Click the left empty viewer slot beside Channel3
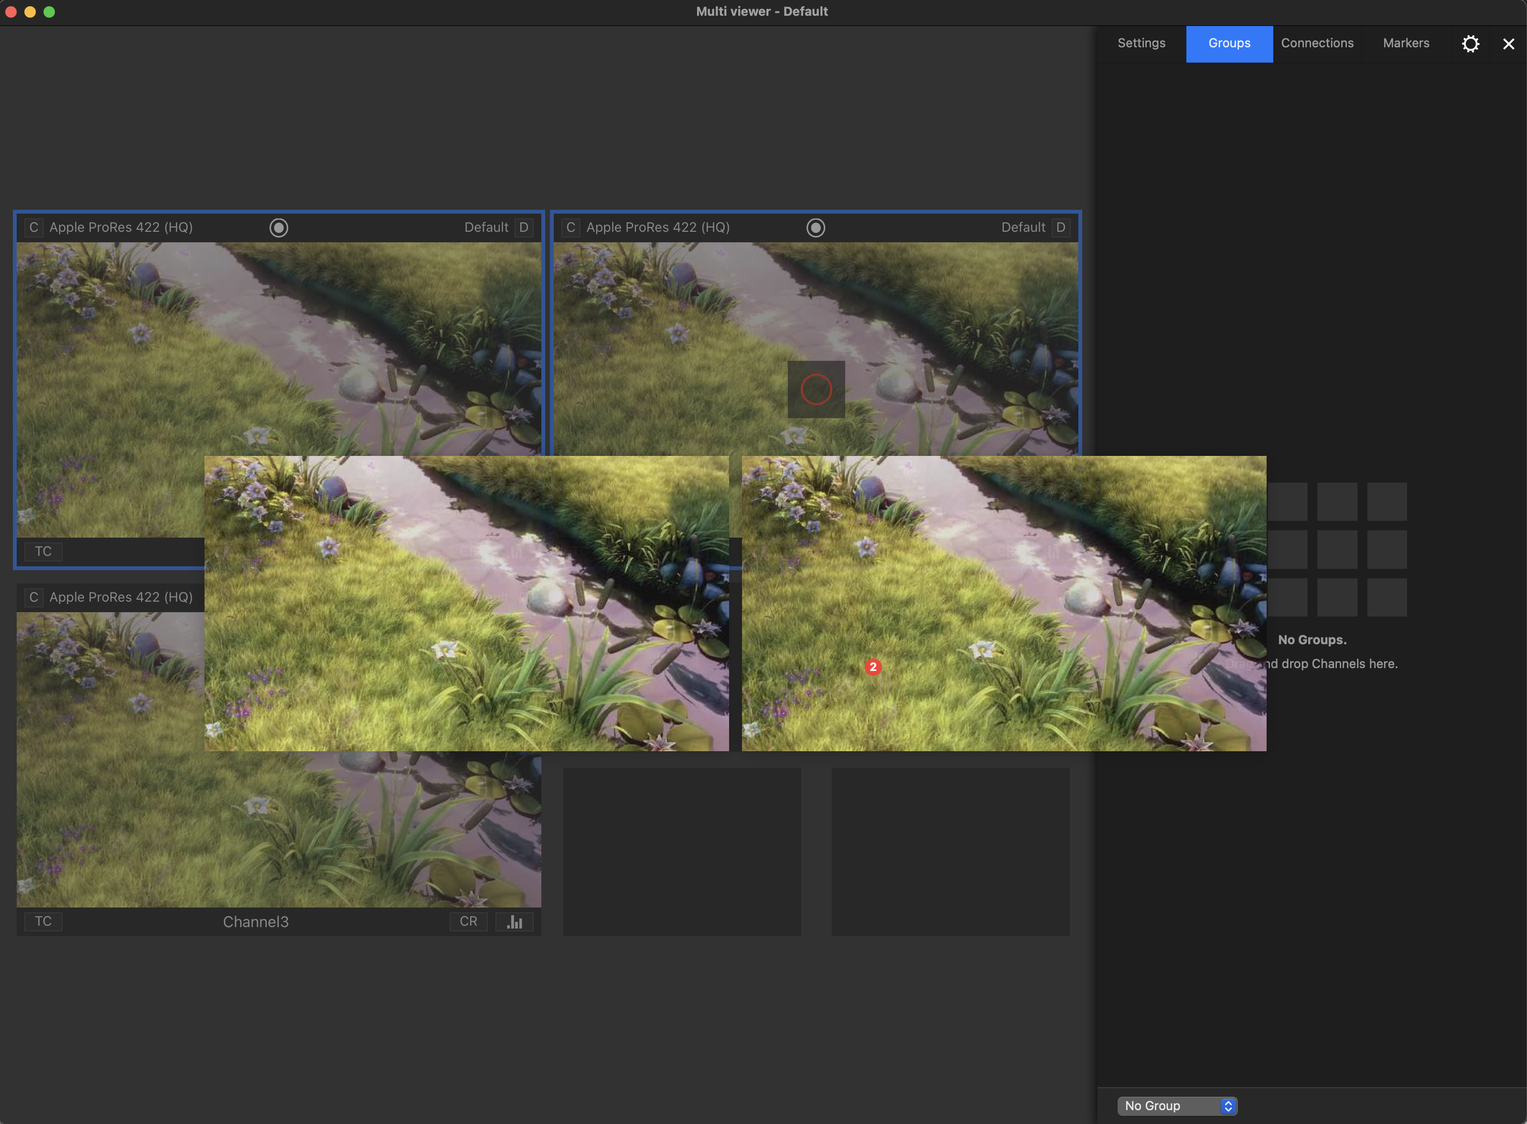 (681, 852)
